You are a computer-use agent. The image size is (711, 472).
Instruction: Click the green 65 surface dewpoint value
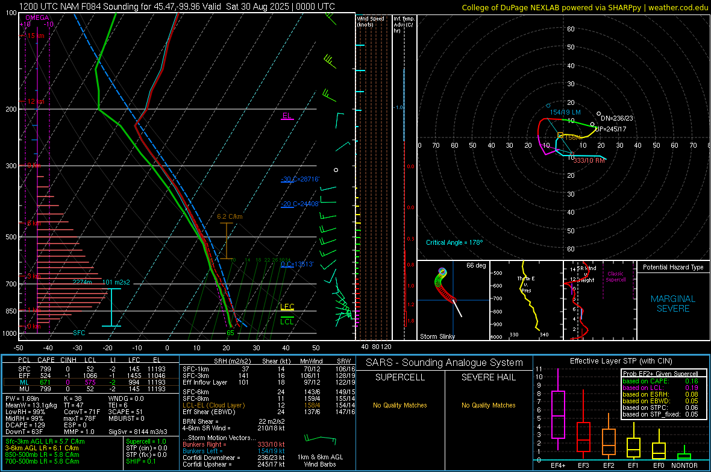(230, 333)
